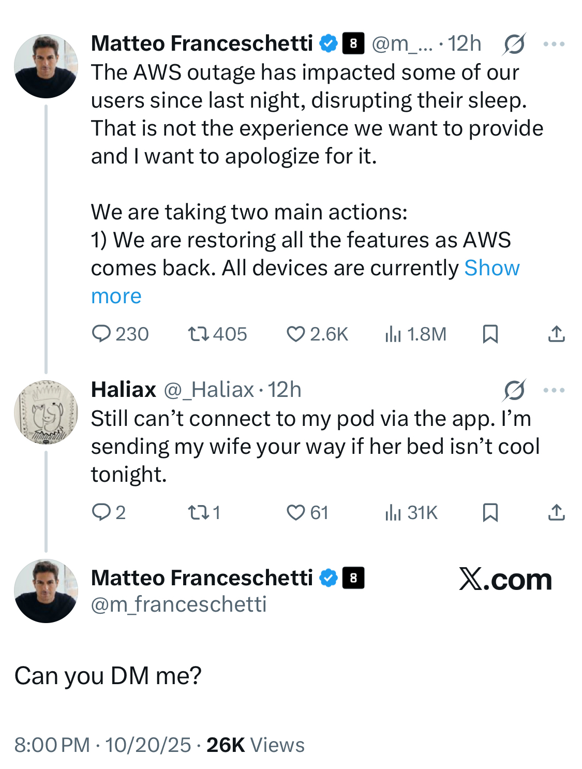Repost the AWS outage tweet
582x769 pixels.
(x=198, y=334)
